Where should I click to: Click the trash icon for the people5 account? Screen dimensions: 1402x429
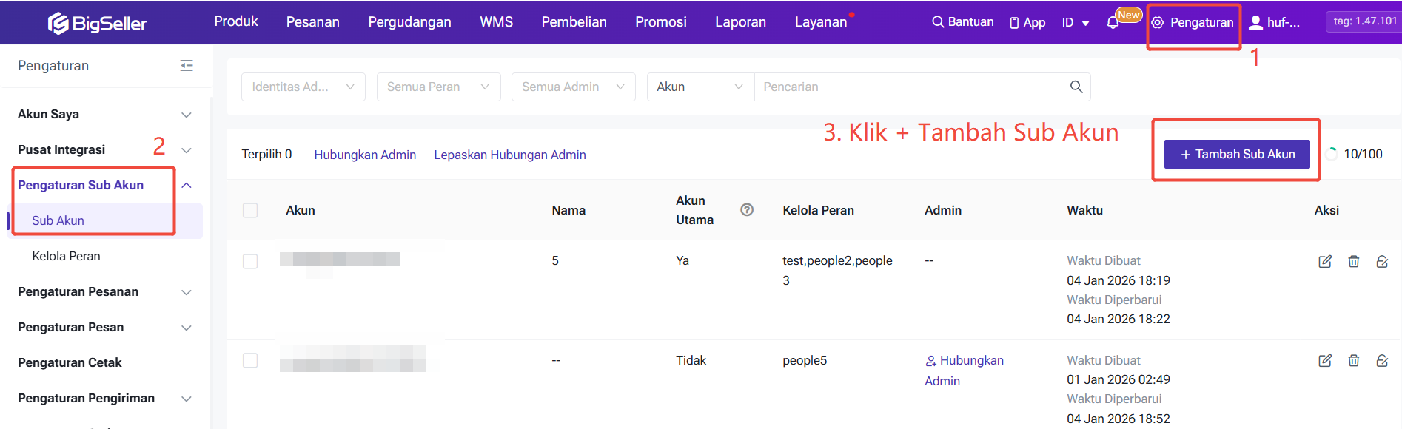pyautogui.click(x=1353, y=361)
